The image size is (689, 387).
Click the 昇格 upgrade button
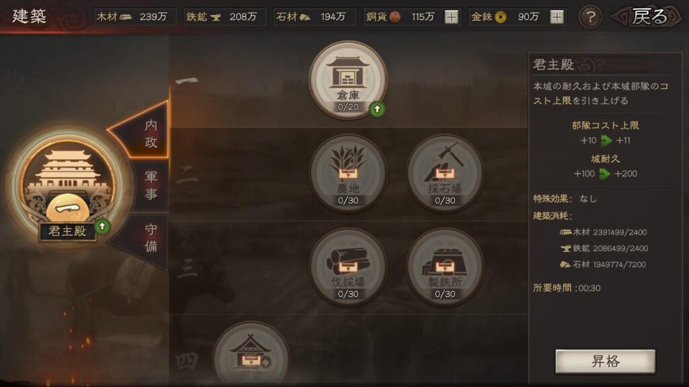point(605,361)
